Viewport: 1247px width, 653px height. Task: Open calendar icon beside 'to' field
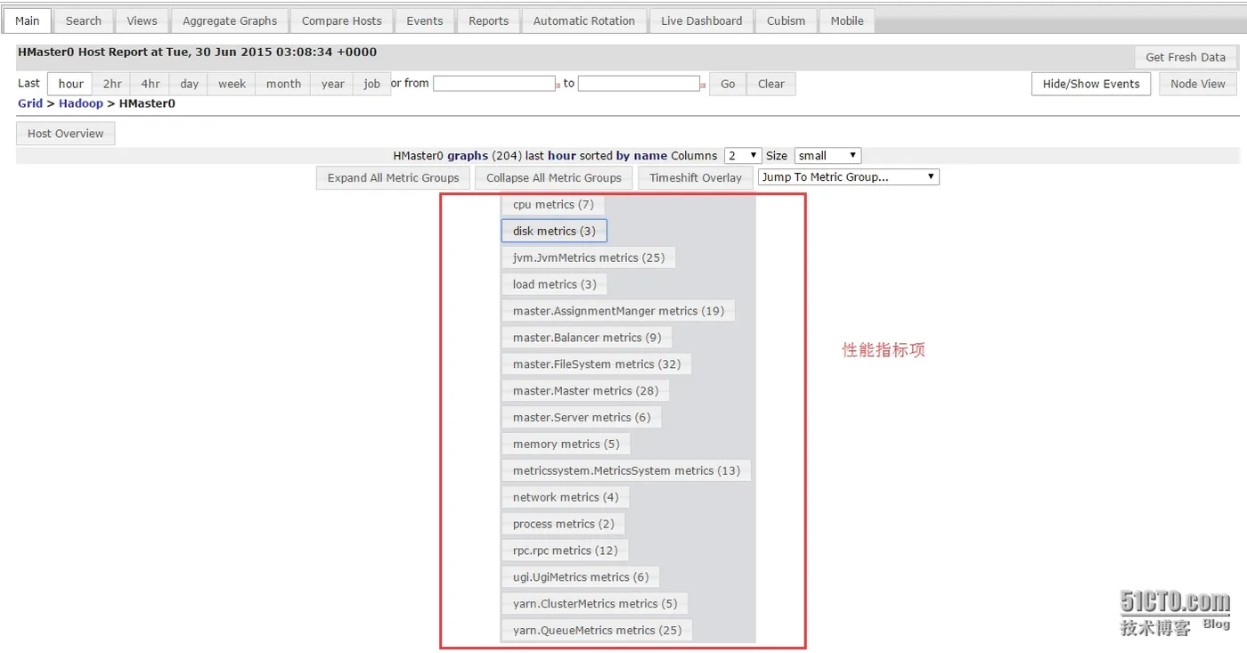click(x=703, y=86)
